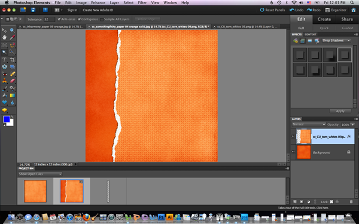Open the Project Bin options menu
The image size is (359, 224).
coord(287,168)
